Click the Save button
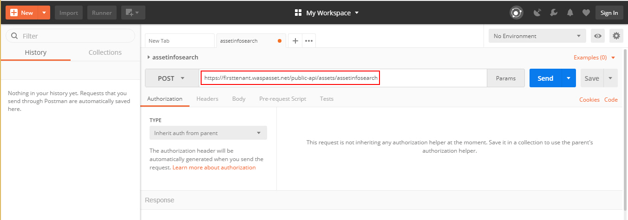This screenshot has width=628, height=220. pos(592,78)
